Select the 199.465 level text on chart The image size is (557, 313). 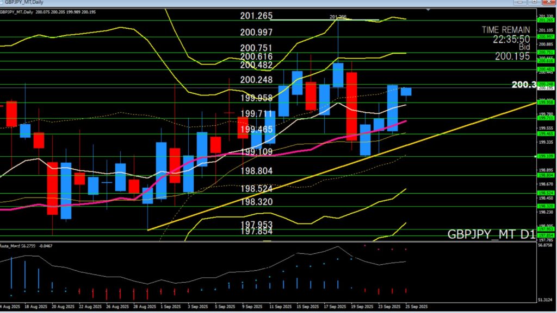pyautogui.click(x=256, y=129)
